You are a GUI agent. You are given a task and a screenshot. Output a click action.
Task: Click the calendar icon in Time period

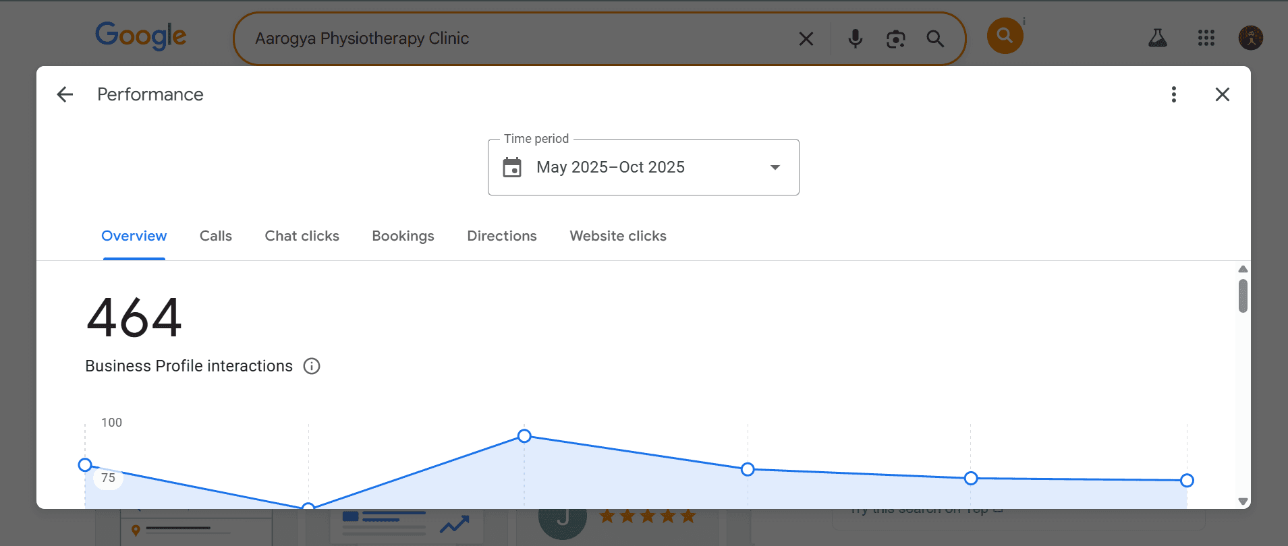click(512, 167)
